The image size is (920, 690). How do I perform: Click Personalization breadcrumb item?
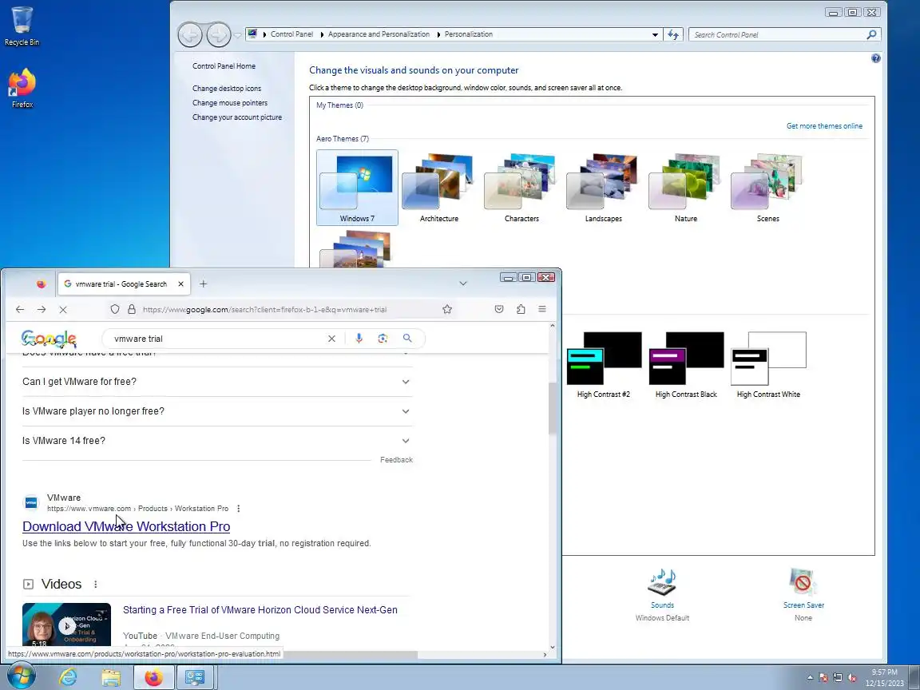pyautogui.click(x=468, y=34)
